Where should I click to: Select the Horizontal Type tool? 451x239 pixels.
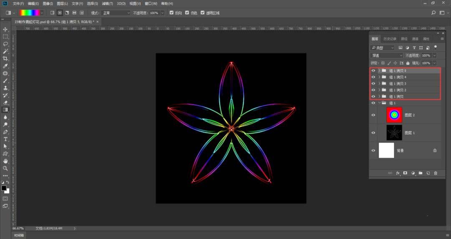(x=5, y=139)
